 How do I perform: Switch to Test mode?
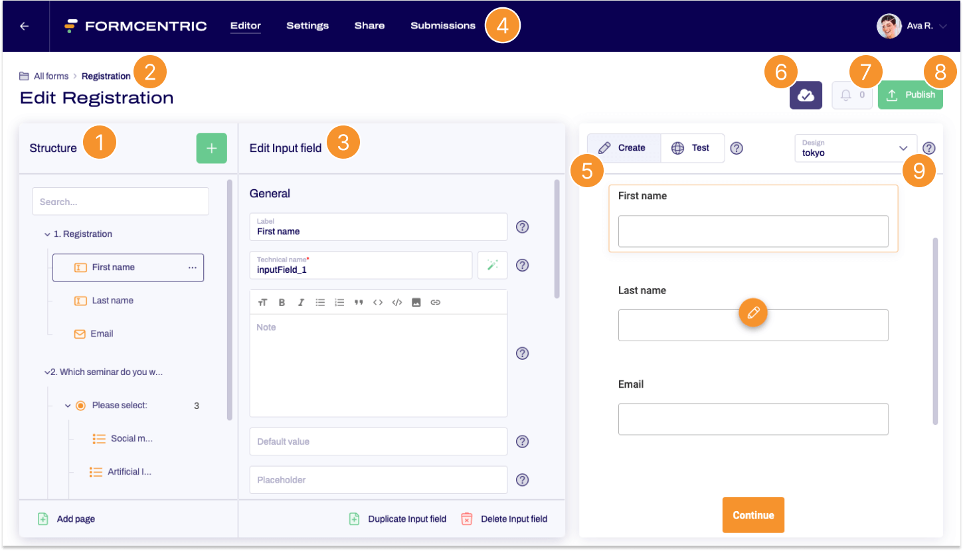(x=691, y=148)
